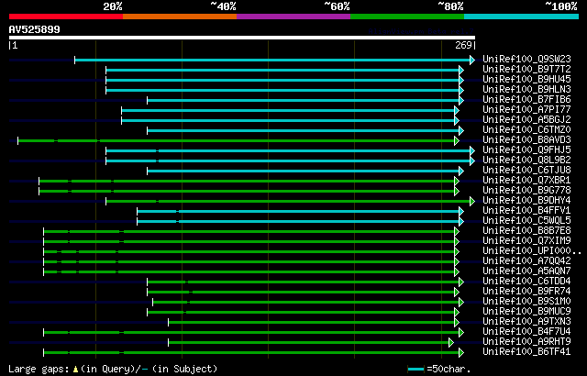Viewport: 587px width, 376px height.
Task: Pick the UniRef100_A7QQ42 entry text
Action: (x=526, y=261)
